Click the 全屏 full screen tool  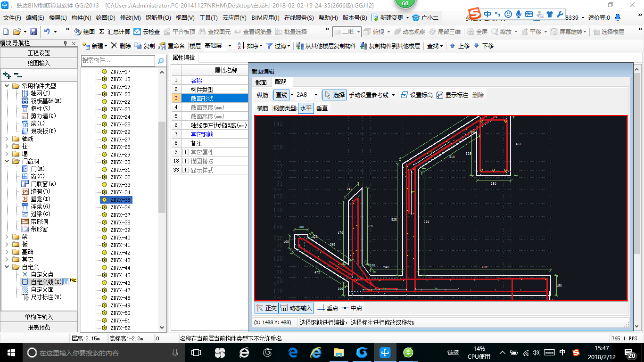pos(477,32)
